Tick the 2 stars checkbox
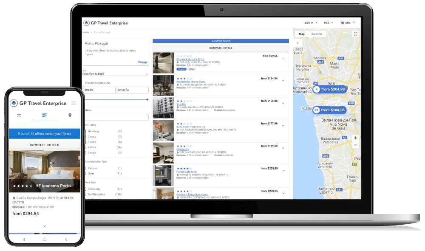The height and width of the screenshot is (251, 425). pos(85,137)
